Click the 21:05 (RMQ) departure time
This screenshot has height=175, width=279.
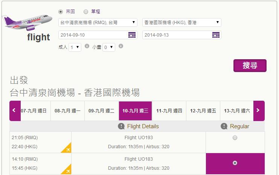(x=25, y=138)
